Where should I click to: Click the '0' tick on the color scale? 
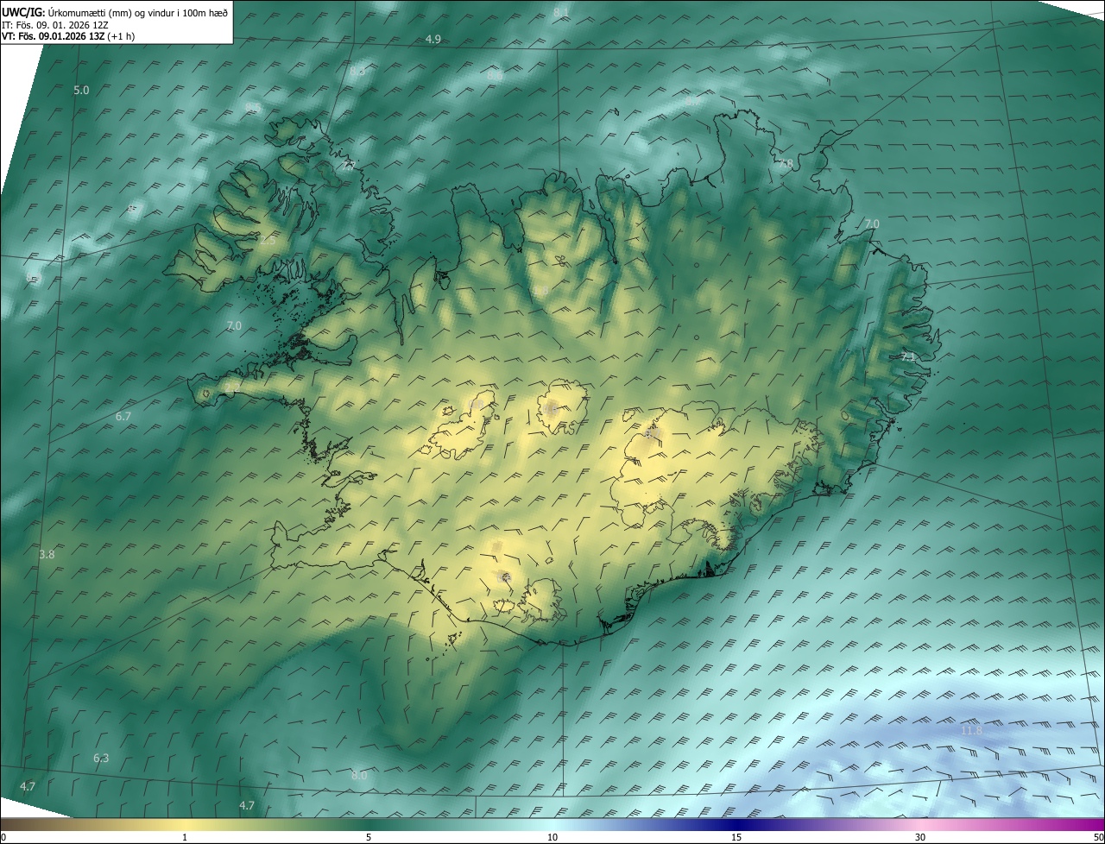3,837
